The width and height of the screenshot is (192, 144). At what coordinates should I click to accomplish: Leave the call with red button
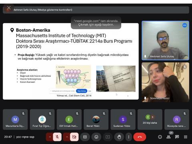(x=140, y=137)
